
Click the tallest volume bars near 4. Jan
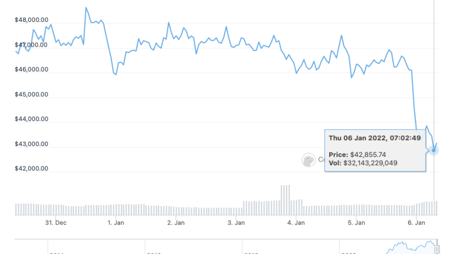click(285, 199)
